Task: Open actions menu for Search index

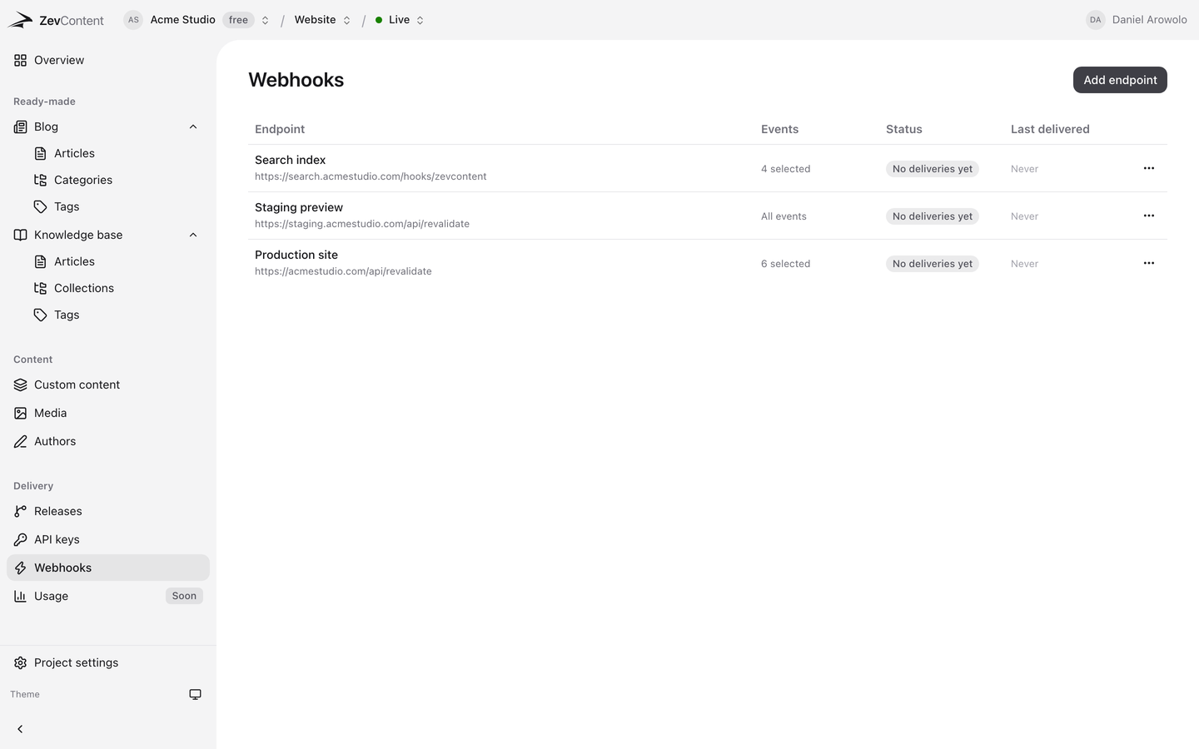Action: [x=1149, y=168]
